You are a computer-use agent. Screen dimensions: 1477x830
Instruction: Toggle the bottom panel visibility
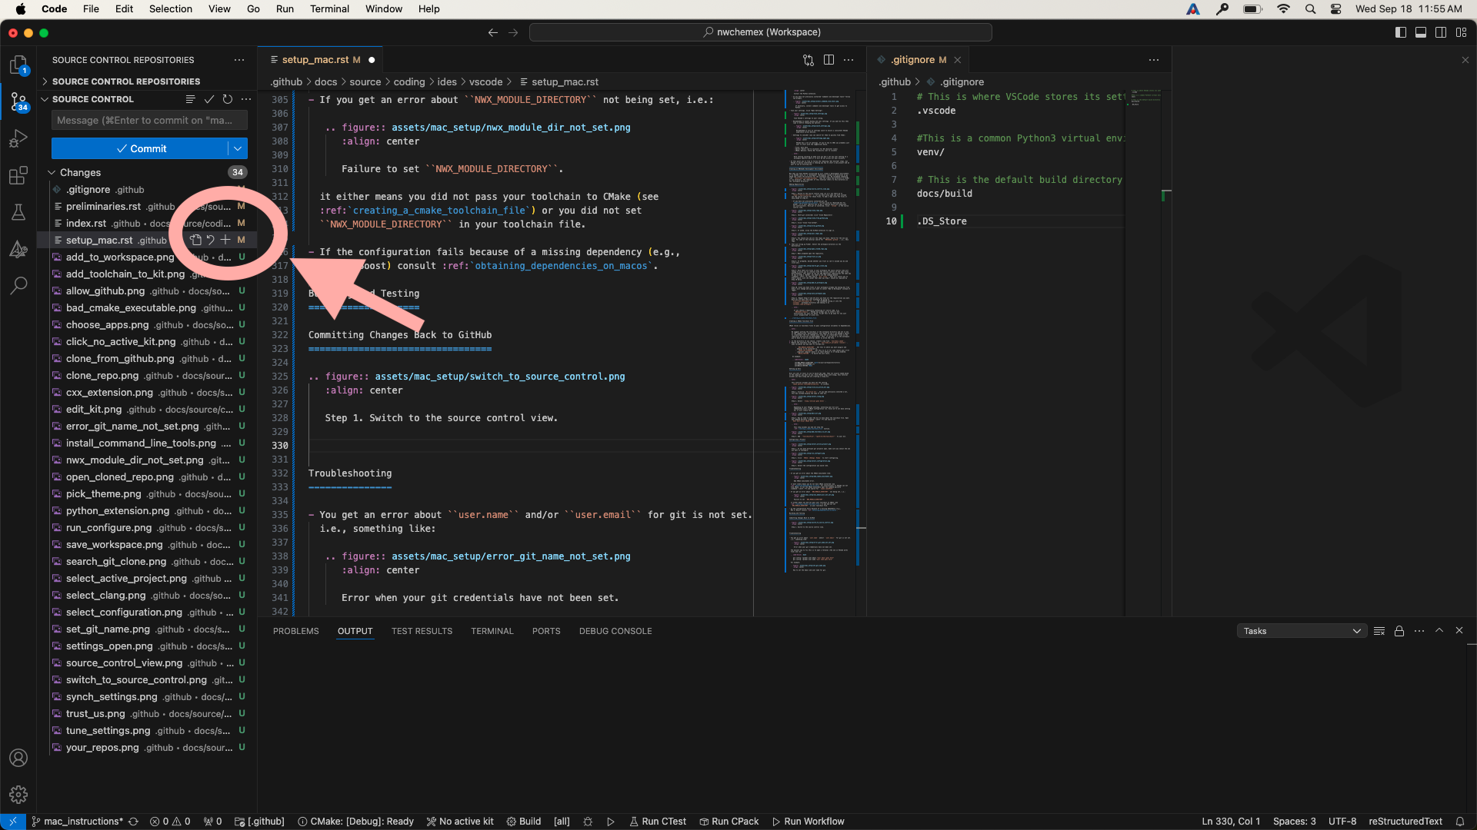coord(1421,32)
